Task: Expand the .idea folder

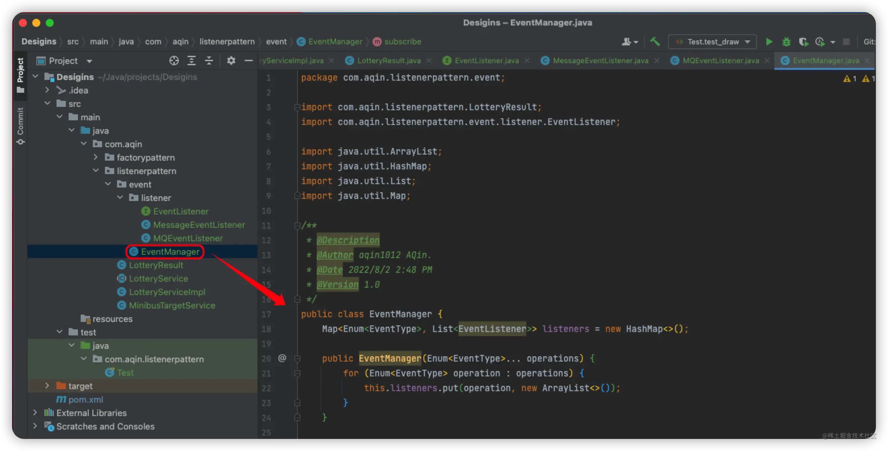Action: (x=47, y=90)
